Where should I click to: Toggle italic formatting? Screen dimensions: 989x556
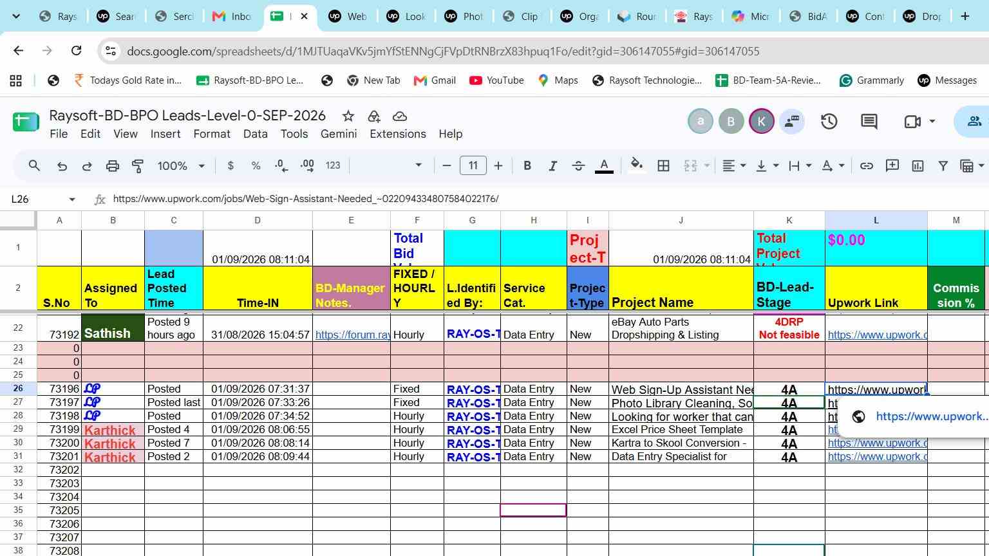[552, 166]
